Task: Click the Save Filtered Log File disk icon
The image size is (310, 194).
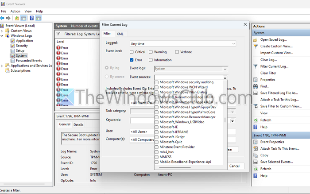Action: click(x=256, y=93)
